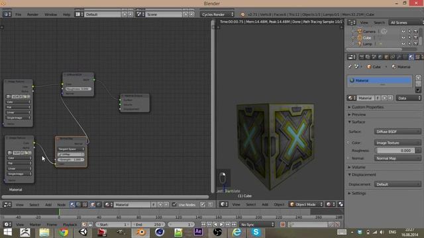Open After Effects from the Windows taskbar
The image size is (424, 238).
tap(198, 232)
